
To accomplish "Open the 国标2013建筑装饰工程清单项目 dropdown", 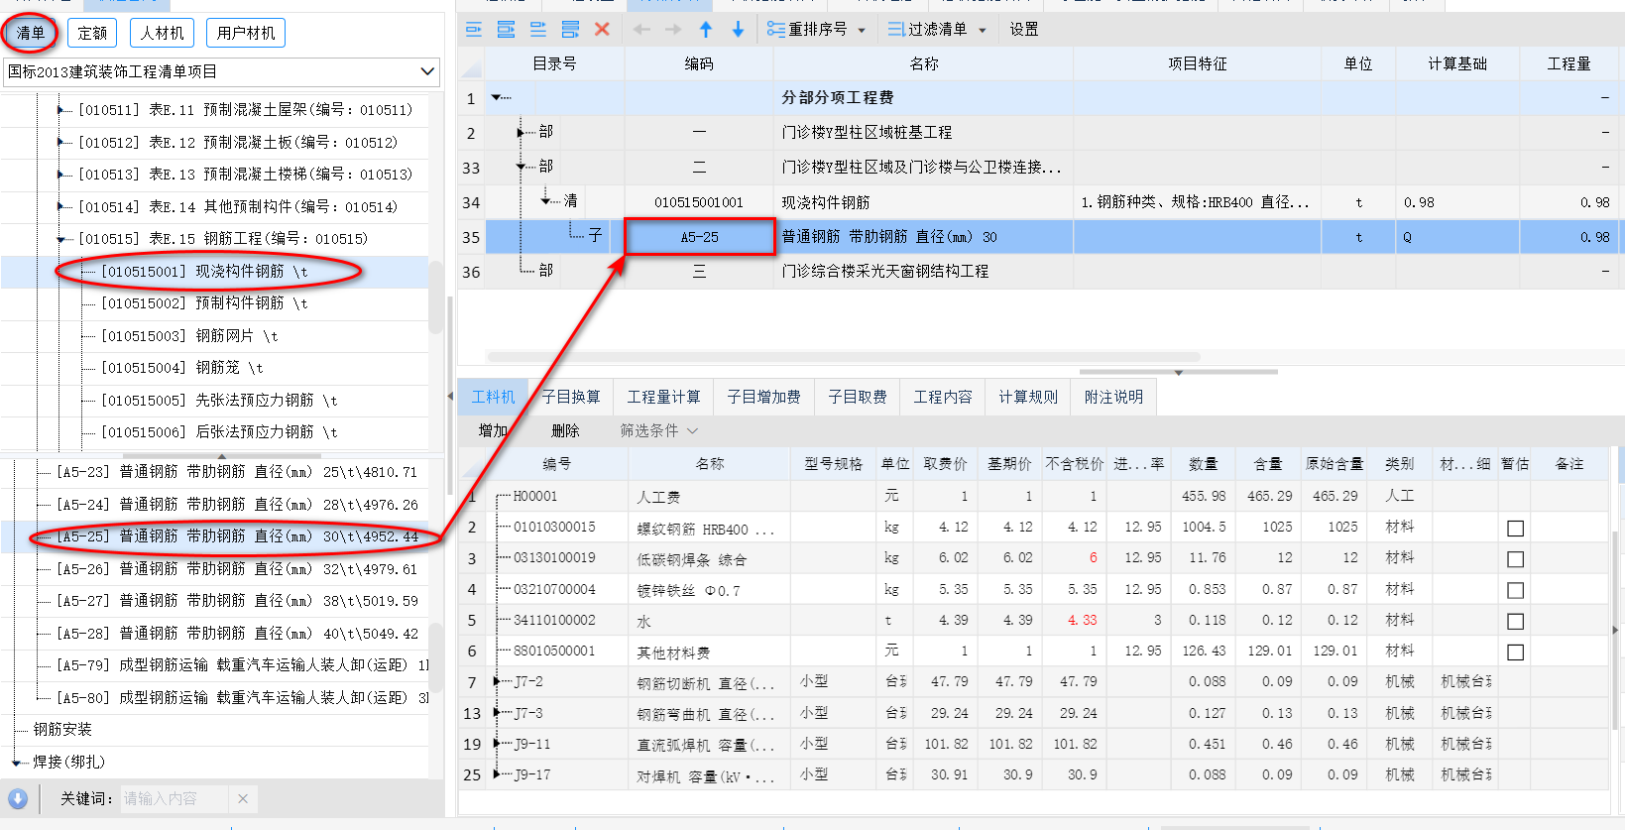I will (x=427, y=71).
